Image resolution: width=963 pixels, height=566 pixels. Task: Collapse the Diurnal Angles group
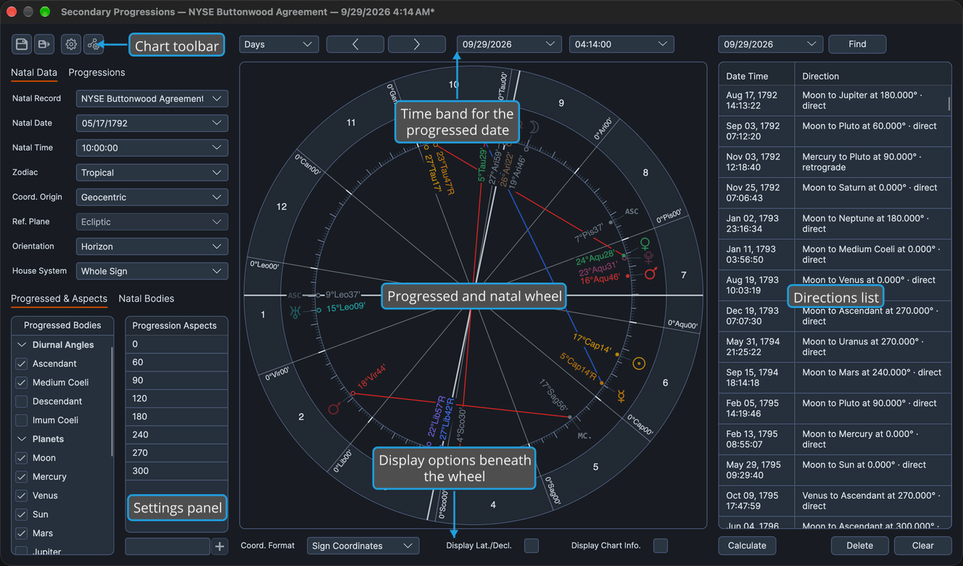pos(22,345)
